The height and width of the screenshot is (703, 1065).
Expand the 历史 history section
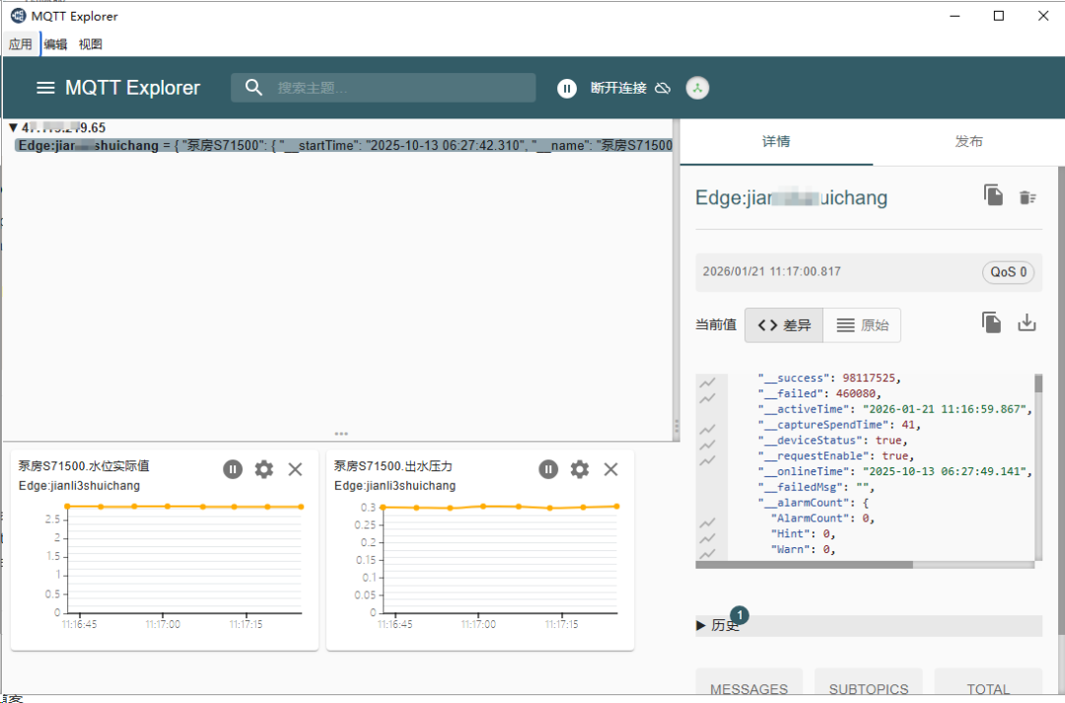tap(869, 625)
